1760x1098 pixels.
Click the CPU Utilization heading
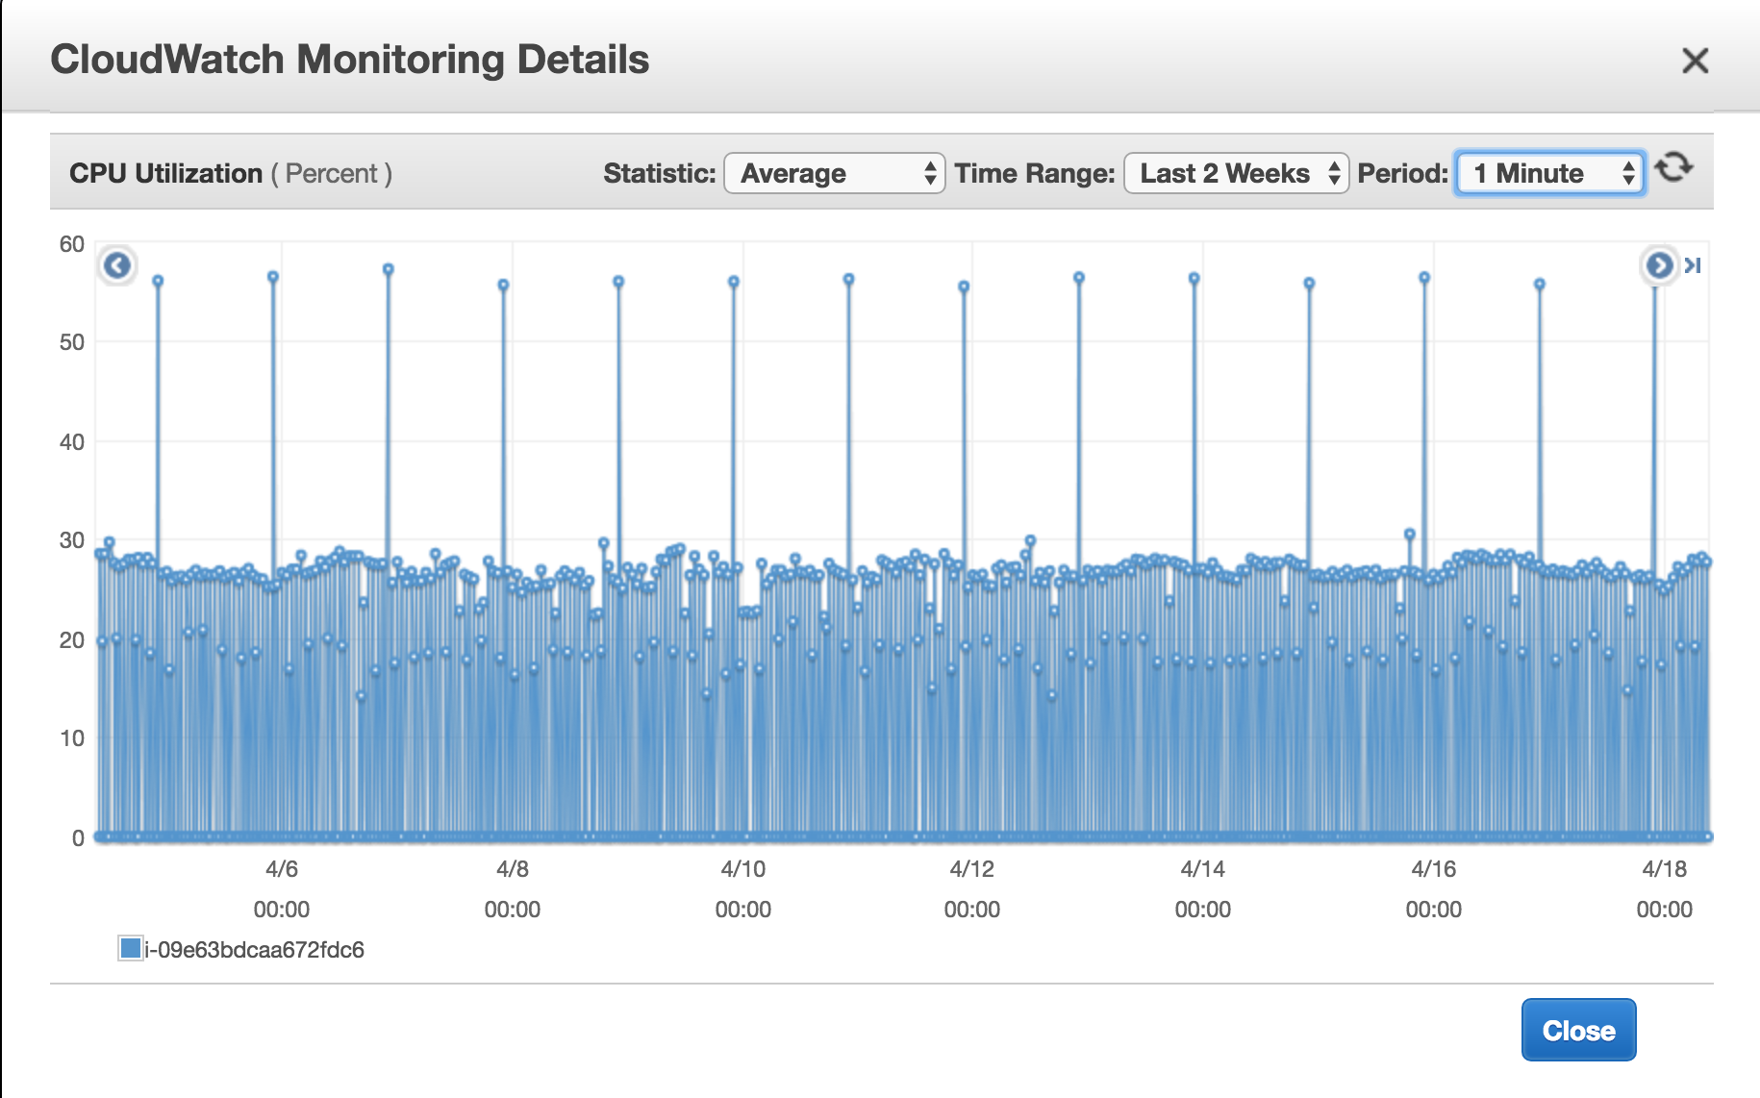(x=165, y=173)
